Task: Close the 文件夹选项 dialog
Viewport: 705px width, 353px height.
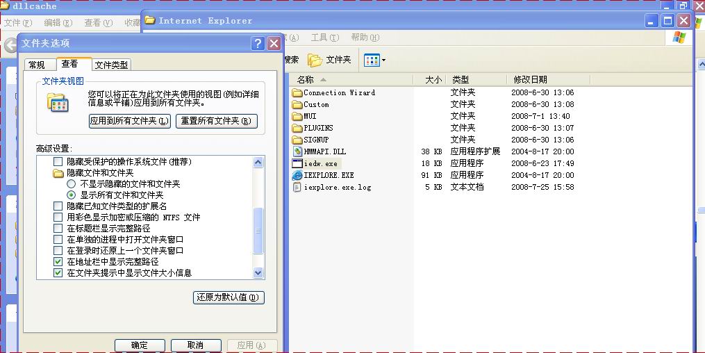Action: [x=274, y=44]
